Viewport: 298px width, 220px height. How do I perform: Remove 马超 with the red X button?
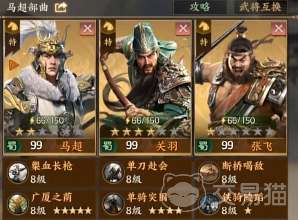[87, 29]
